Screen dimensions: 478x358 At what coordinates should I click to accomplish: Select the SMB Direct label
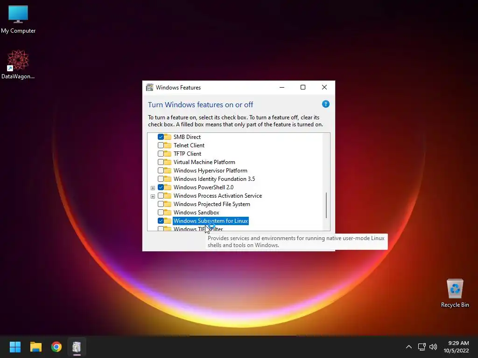pos(187,137)
